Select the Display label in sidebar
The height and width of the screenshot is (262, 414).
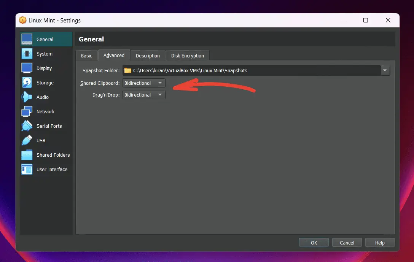[44, 68]
